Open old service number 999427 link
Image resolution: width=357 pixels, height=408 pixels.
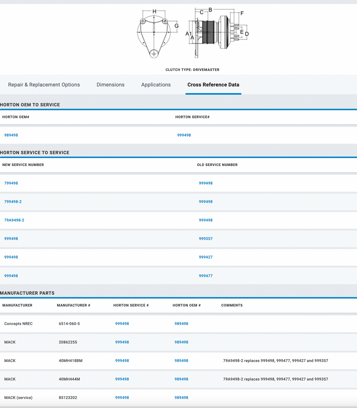pos(206,257)
